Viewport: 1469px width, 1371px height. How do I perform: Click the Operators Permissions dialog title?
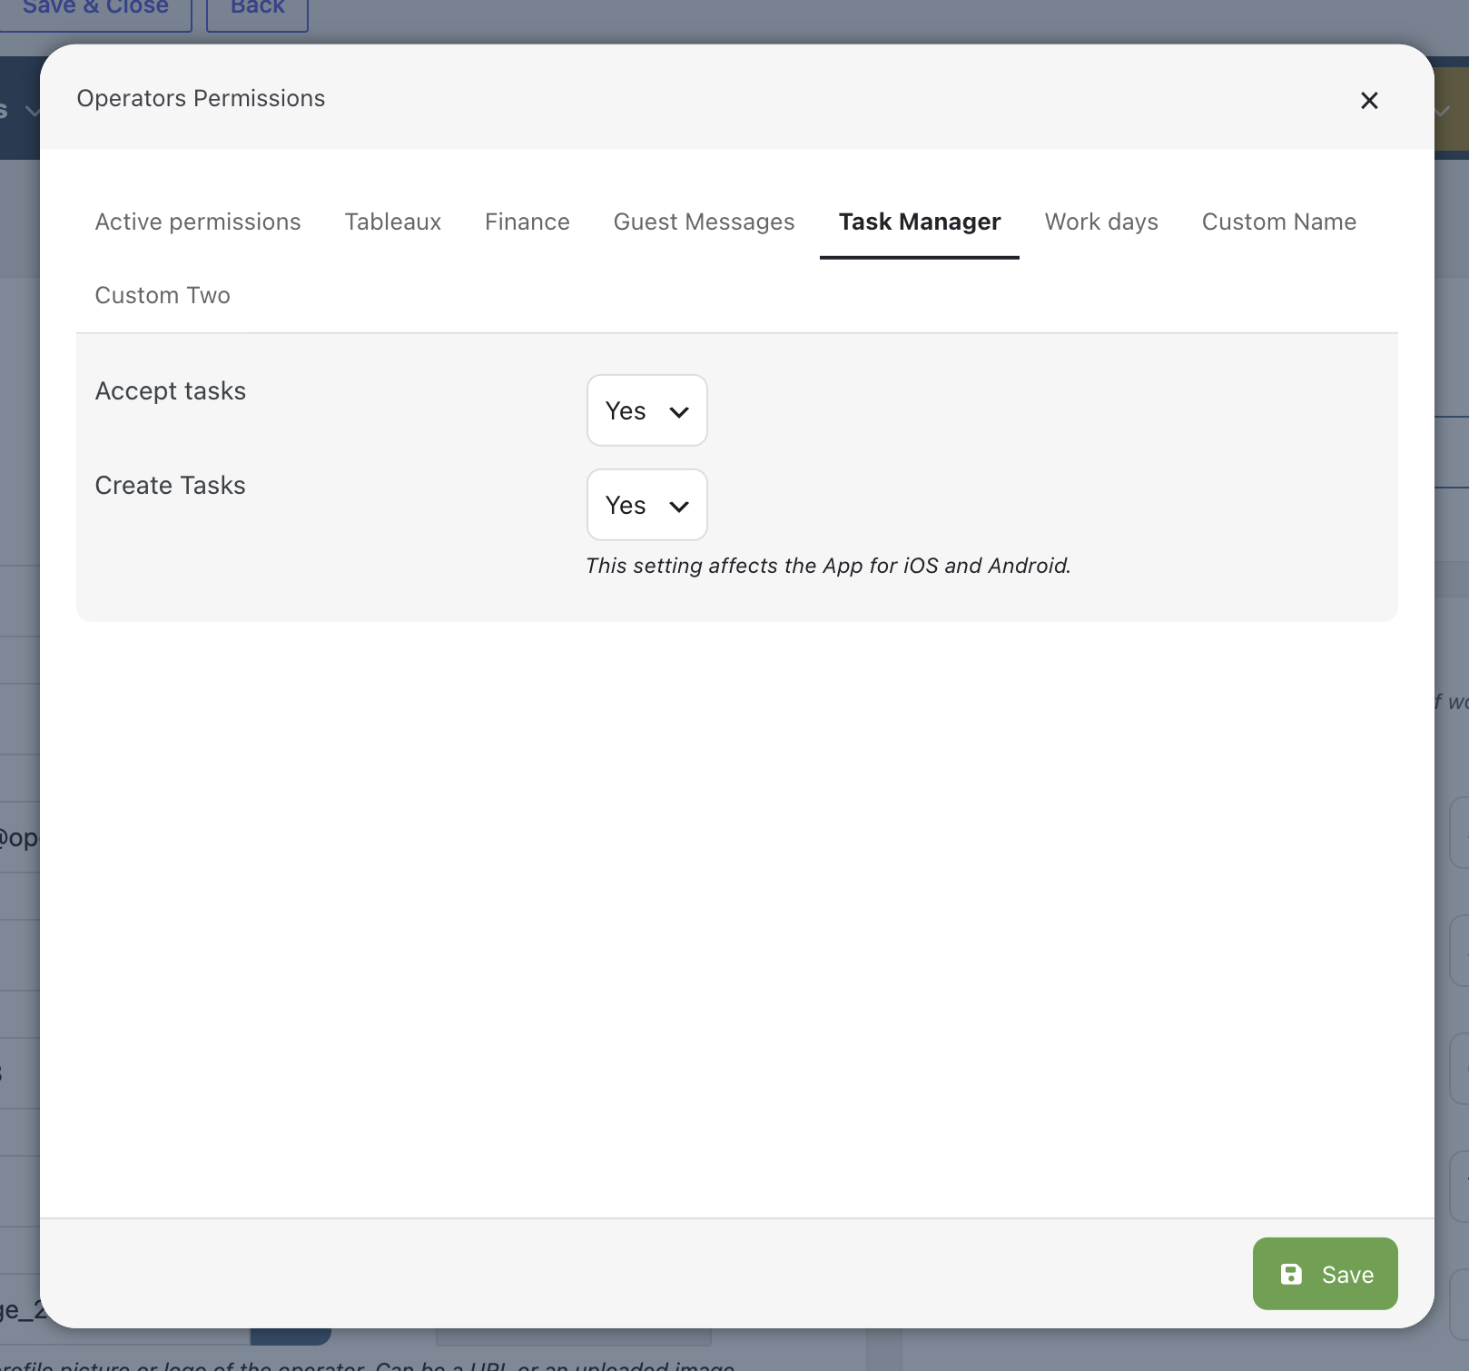coord(201,98)
